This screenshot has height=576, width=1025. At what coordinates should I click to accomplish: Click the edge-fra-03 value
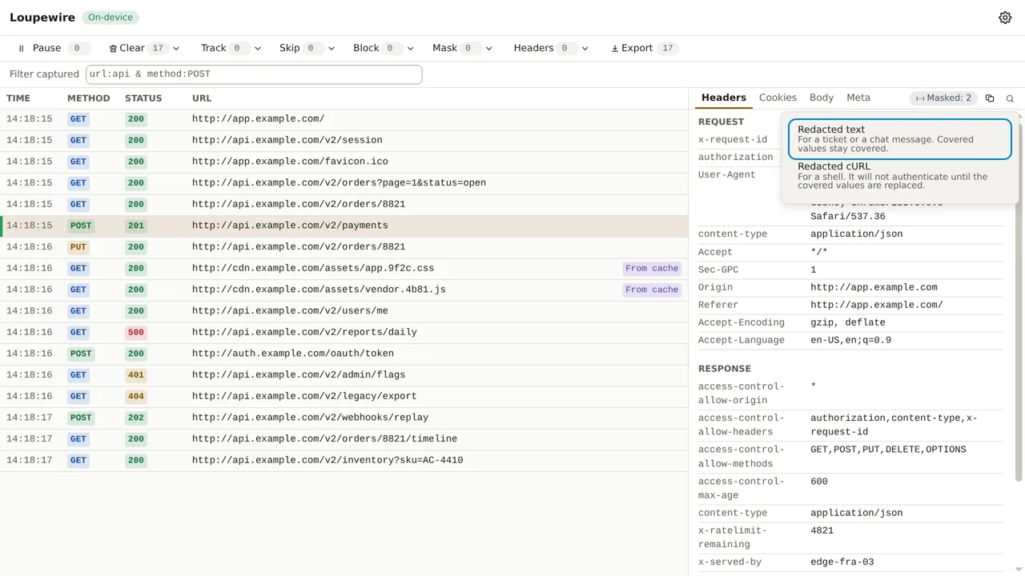coord(842,562)
